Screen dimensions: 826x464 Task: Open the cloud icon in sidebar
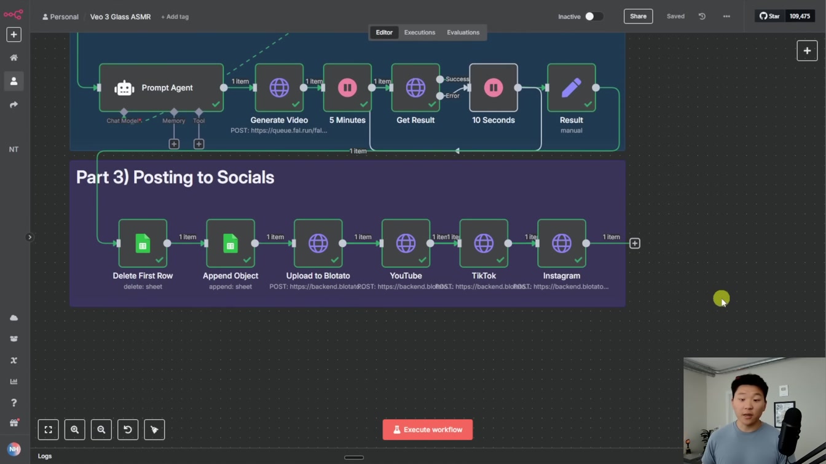(x=14, y=318)
